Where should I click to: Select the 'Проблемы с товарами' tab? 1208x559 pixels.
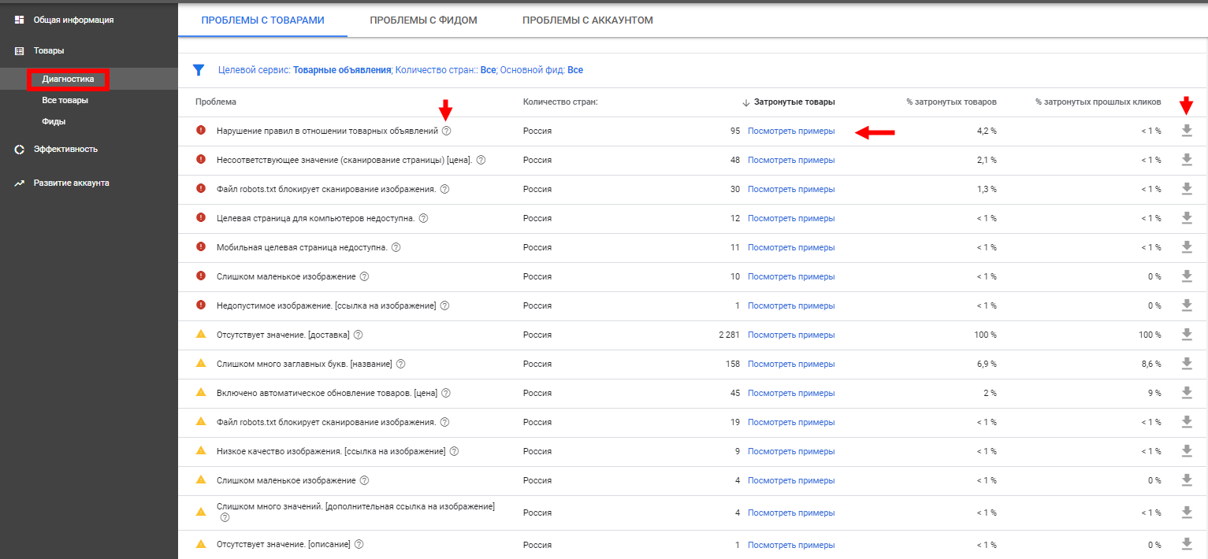[262, 20]
